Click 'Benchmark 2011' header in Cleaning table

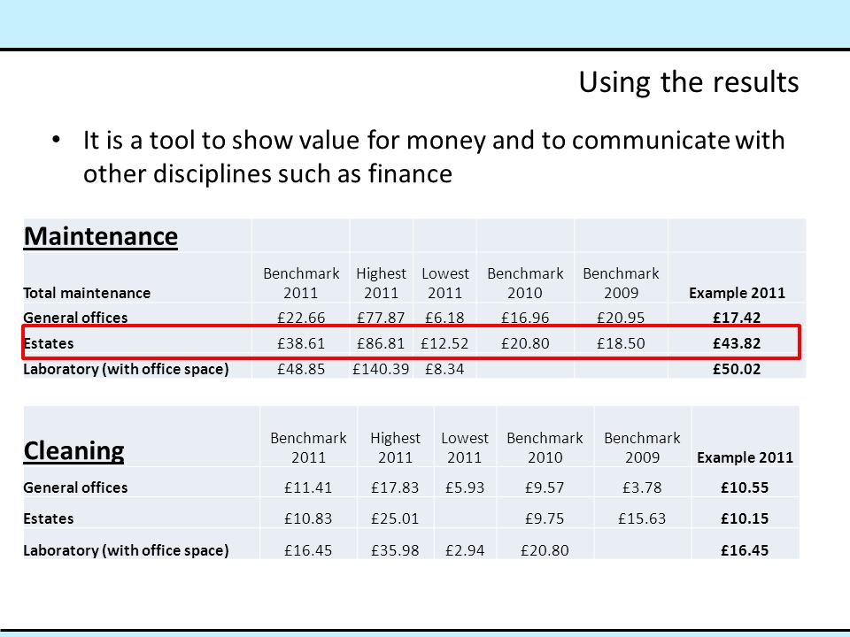pos(308,448)
